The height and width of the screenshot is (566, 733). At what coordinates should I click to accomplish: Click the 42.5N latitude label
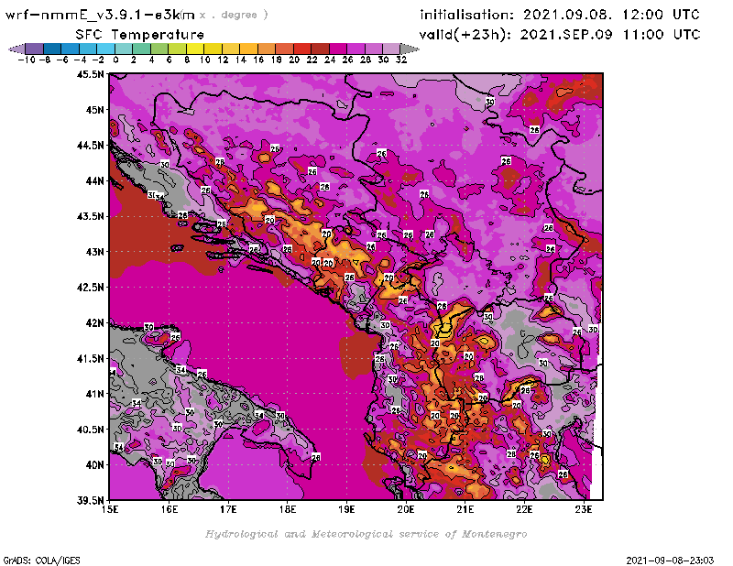point(90,288)
